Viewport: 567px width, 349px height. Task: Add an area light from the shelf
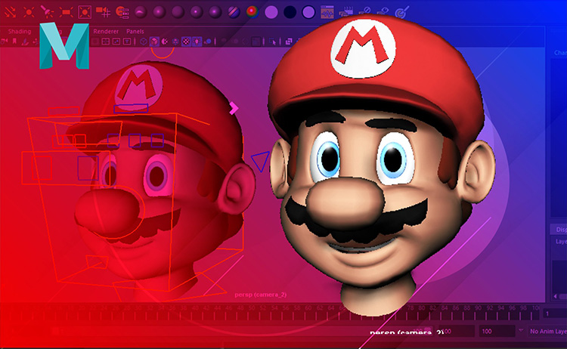pyautogui.click(x=66, y=12)
